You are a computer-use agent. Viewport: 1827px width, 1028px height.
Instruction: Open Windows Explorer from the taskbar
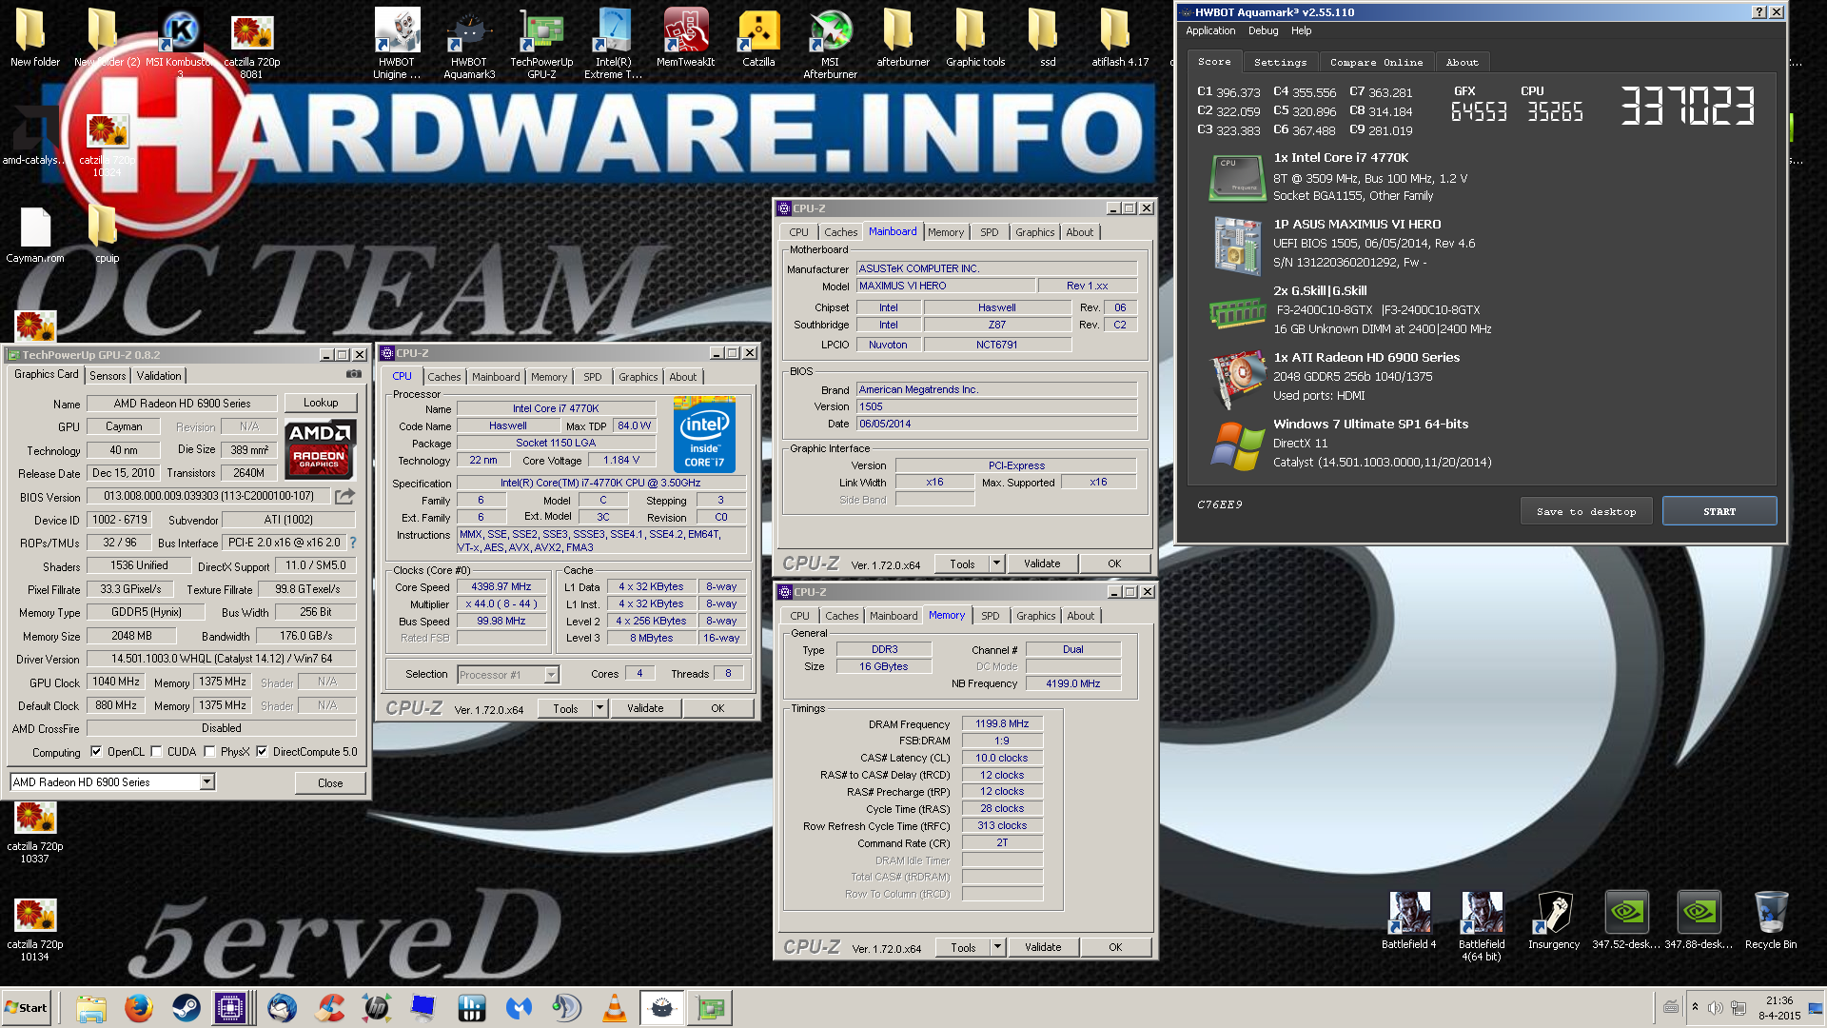91,1008
